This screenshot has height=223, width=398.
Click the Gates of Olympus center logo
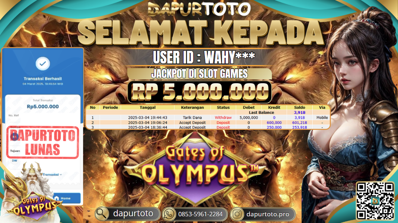point(195,169)
